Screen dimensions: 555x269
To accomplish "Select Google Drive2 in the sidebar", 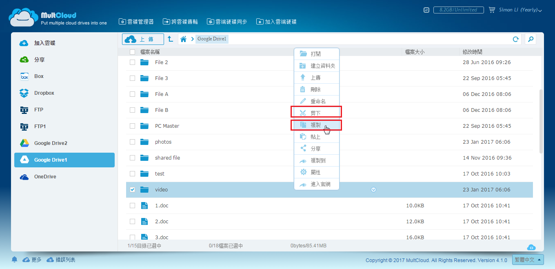I will pyautogui.click(x=64, y=143).
